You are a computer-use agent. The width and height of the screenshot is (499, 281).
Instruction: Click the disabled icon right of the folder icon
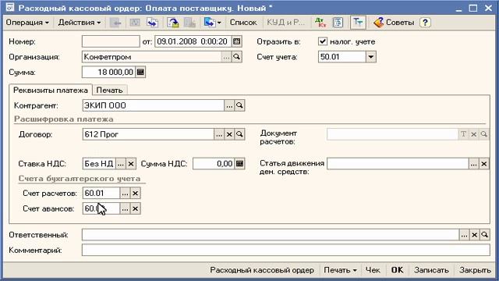pyautogui.click(x=190, y=23)
